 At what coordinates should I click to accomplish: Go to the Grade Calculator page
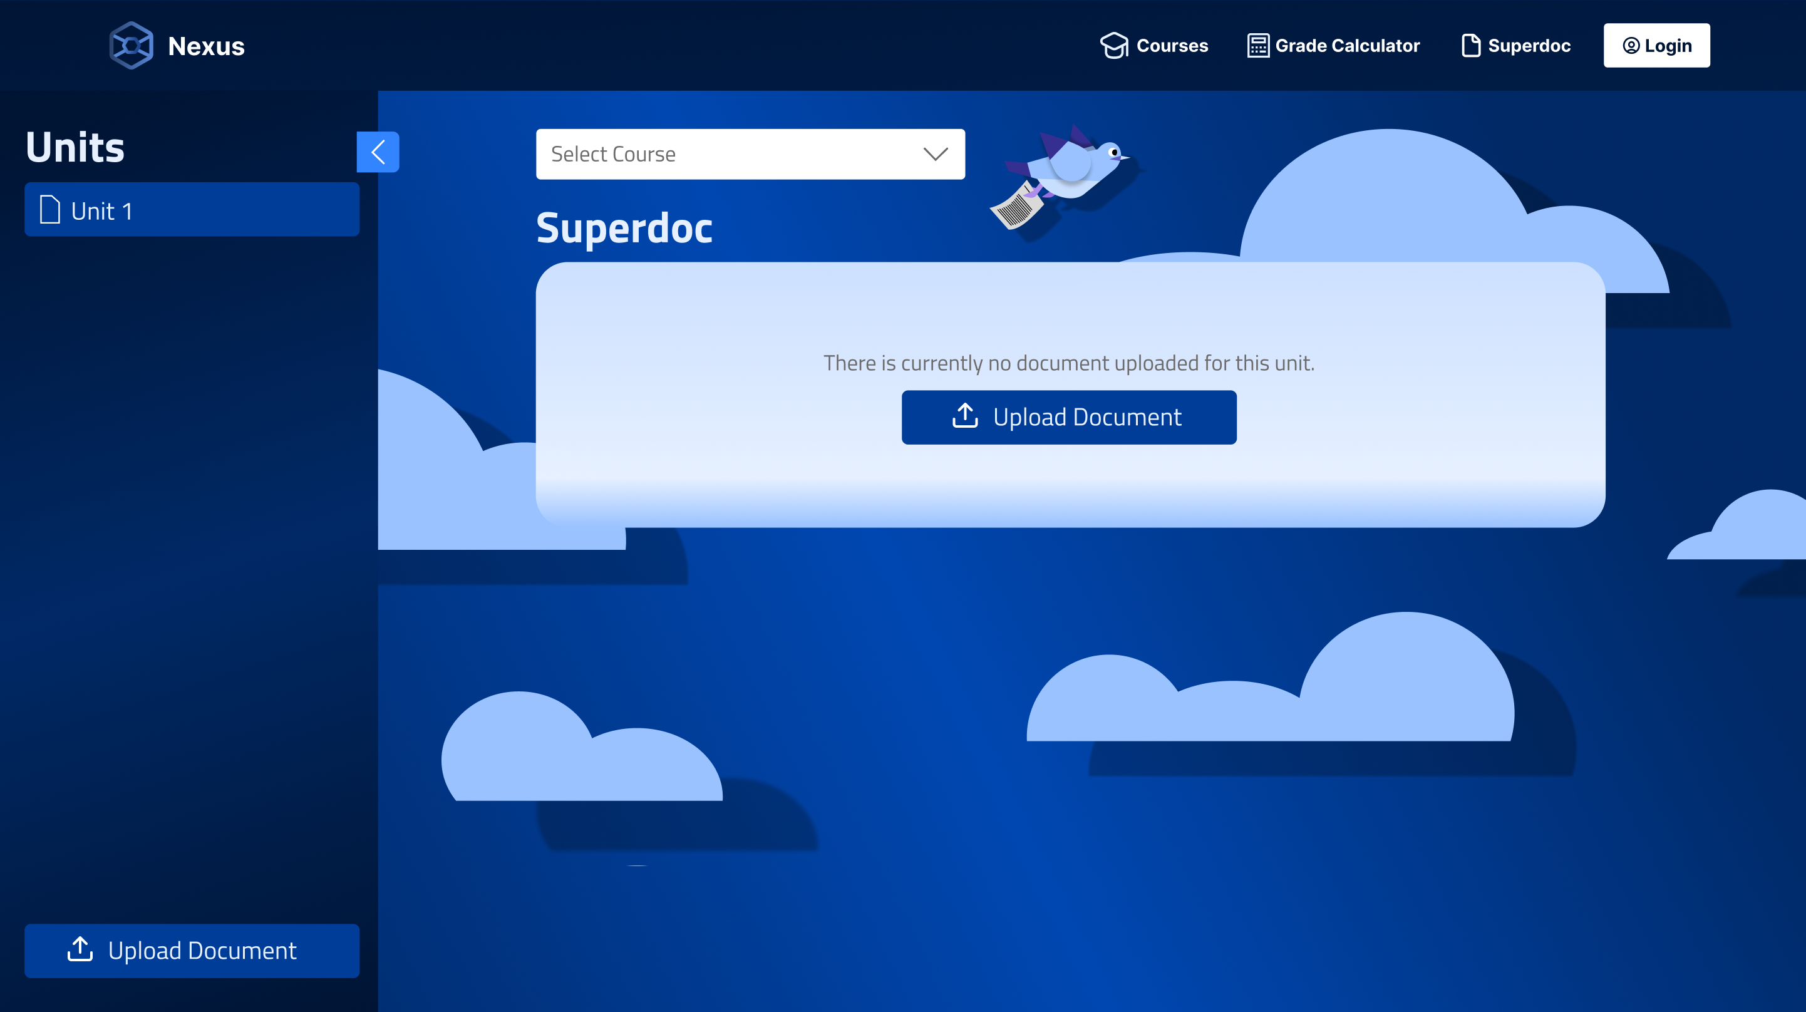[1347, 46]
